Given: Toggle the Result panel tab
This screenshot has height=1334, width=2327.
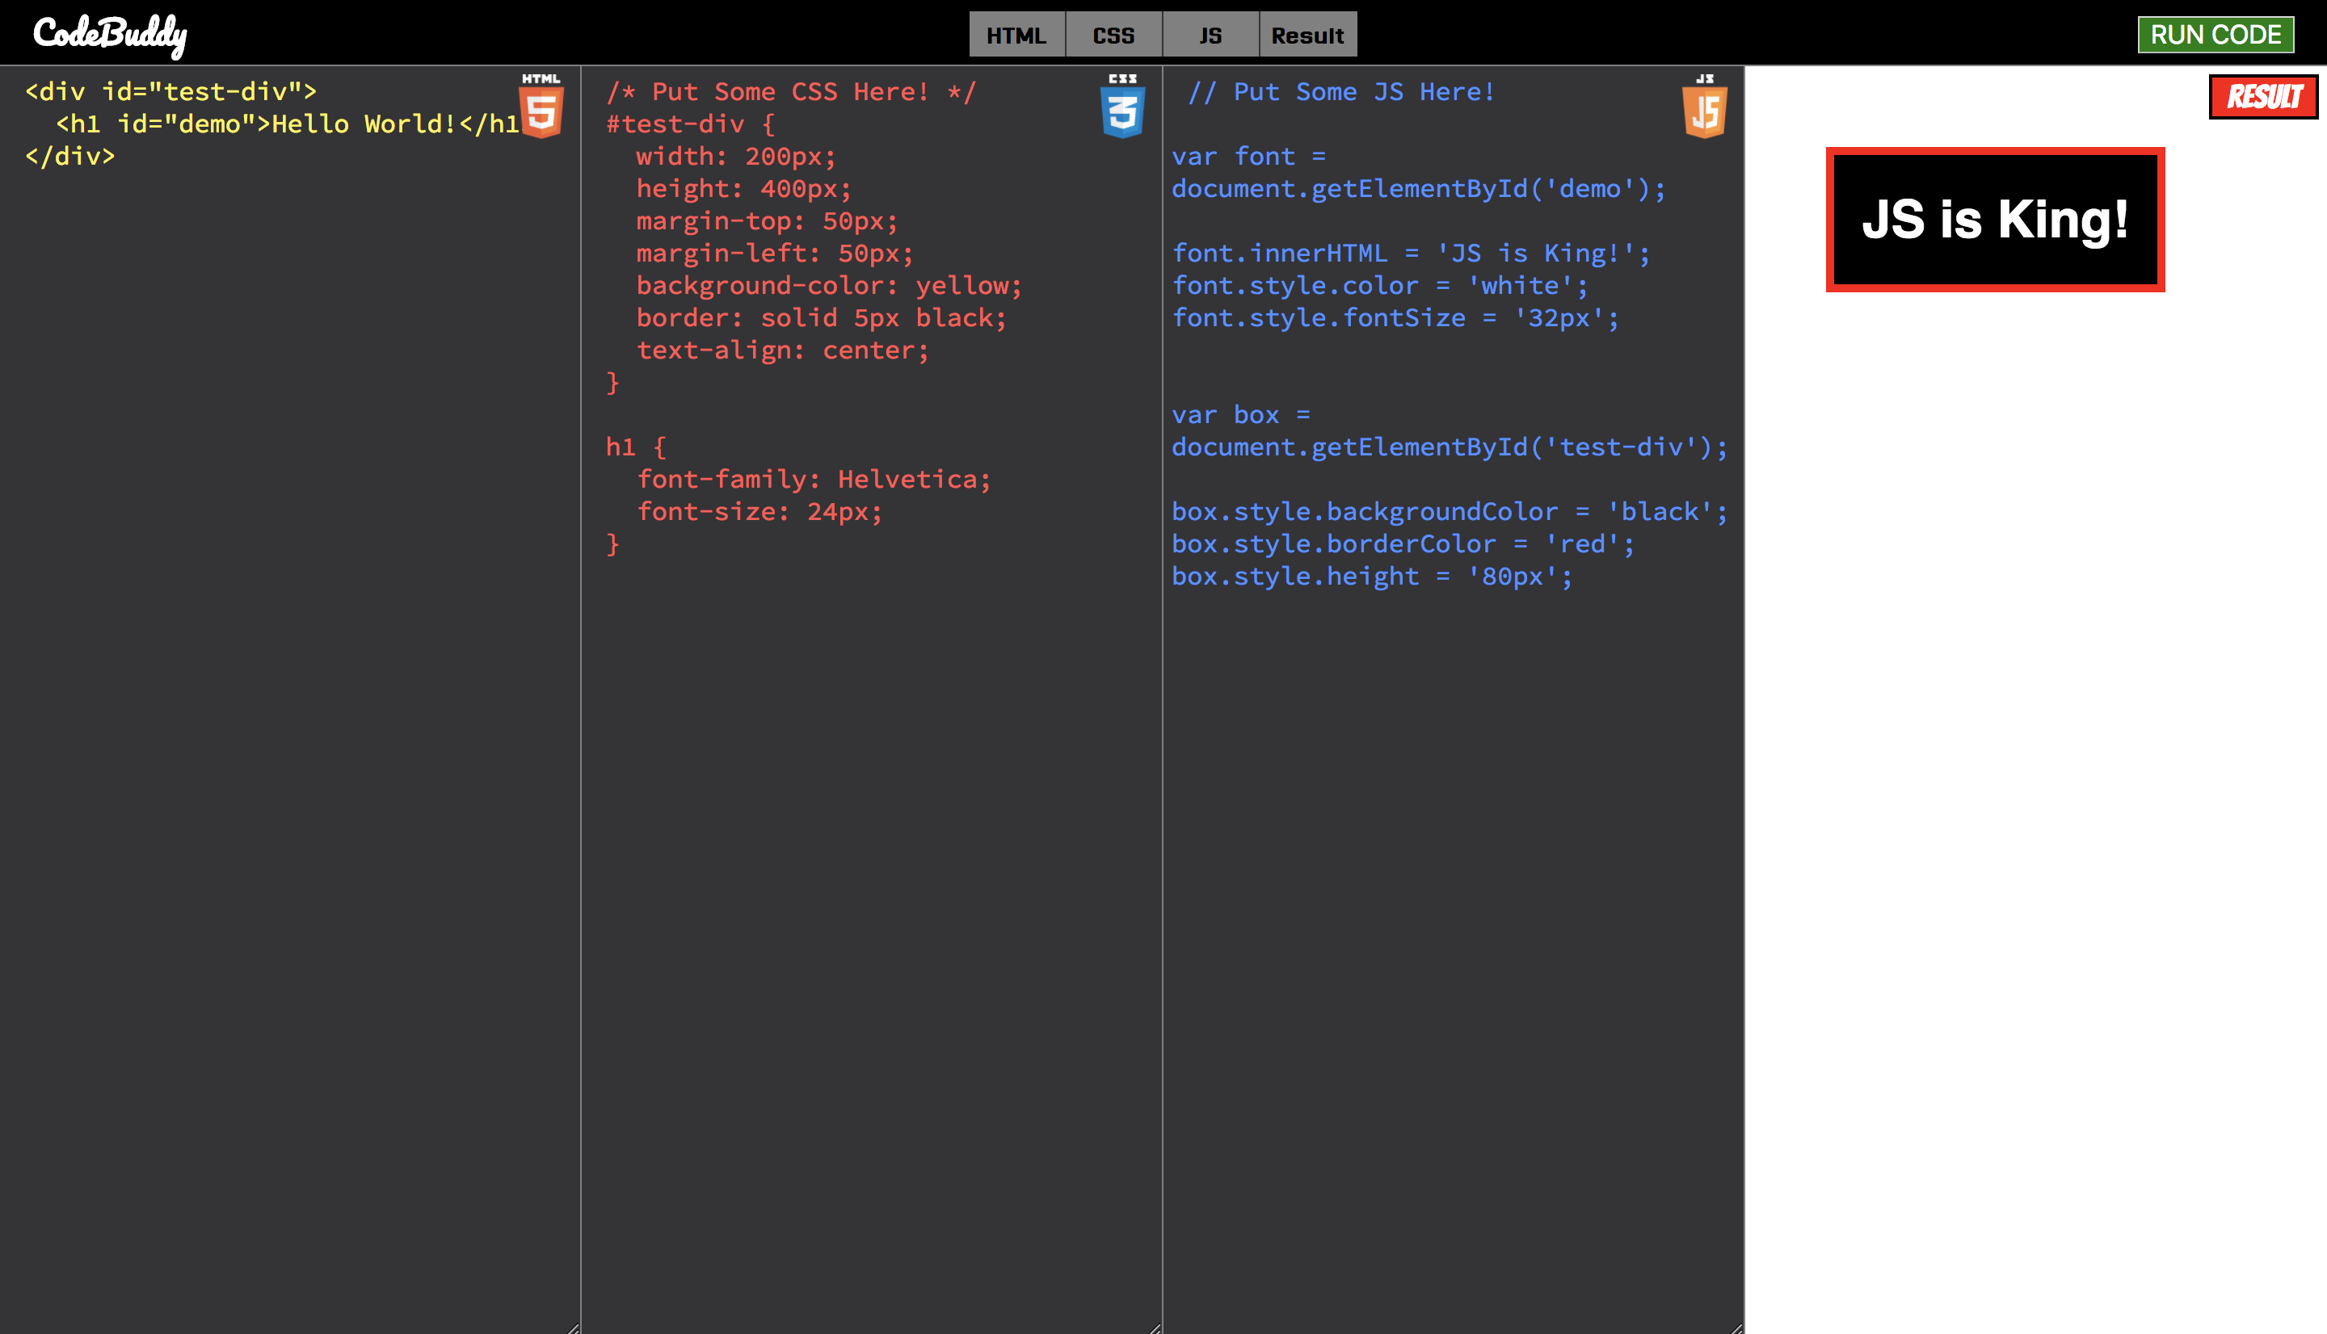Looking at the screenshot, I should [x=1307, y=35].
